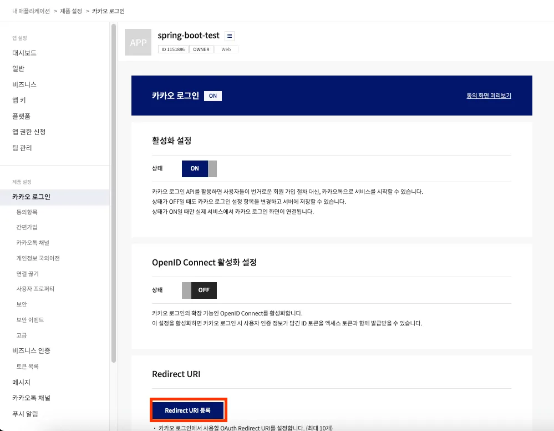Open the 보안 submenu item
This screenshot has height=431, width=554.
pos(22,304)
